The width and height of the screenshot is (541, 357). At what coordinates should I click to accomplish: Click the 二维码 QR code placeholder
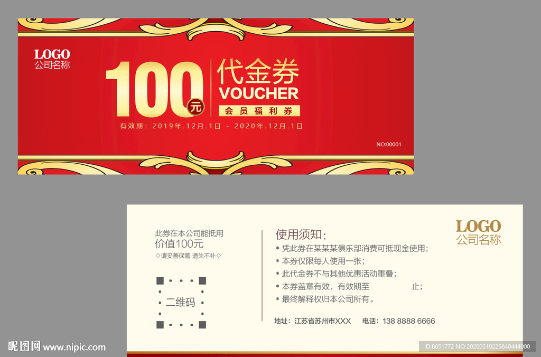tap(181, 303)
